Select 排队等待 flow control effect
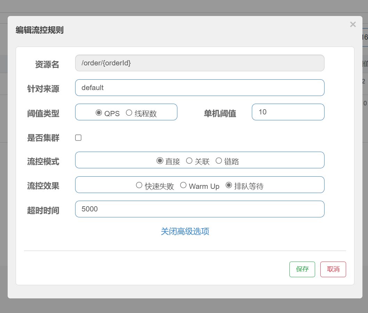The width and height of the screenshot is (368, 313). 229,185
